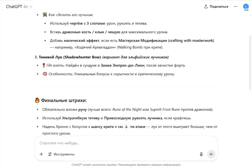
Task: Click the microphone dictation icon
Action: pos(201,154)
